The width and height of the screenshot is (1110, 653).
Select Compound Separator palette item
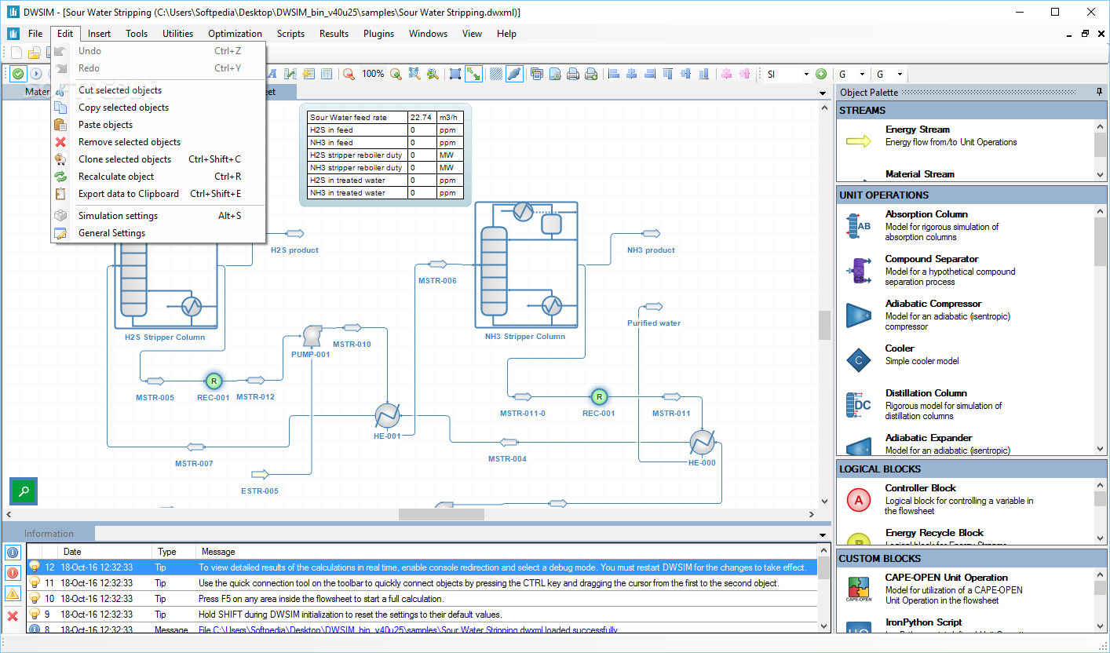[x=966, y=270]
